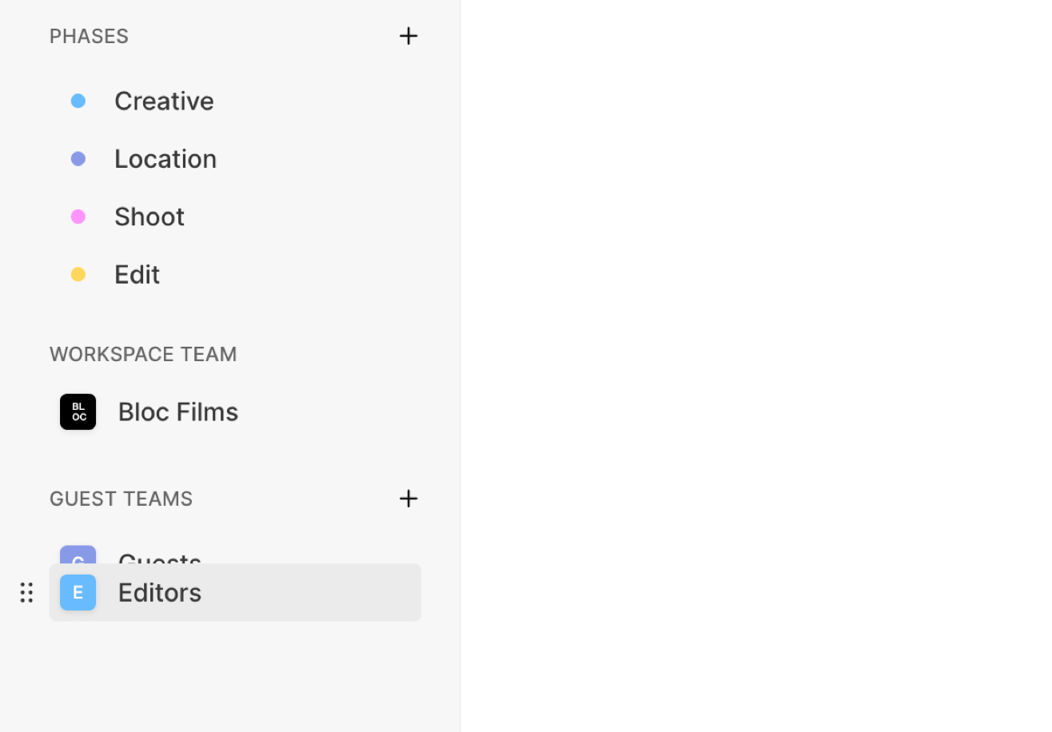Add a guest team with the plus icon

[408, 499]
